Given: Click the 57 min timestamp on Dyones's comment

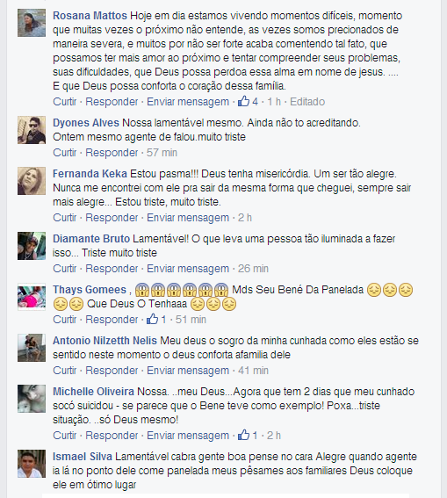Looking at the screenshot, I should click(x=162, y=153).
